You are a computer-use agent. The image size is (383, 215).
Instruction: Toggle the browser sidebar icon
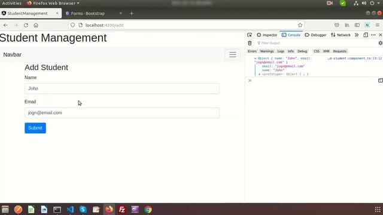pyautogui.click(x=357, y=25)
